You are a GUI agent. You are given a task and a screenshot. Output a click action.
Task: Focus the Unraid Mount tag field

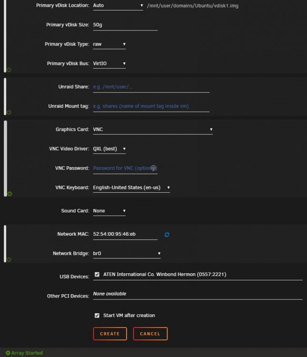point(151,107)
